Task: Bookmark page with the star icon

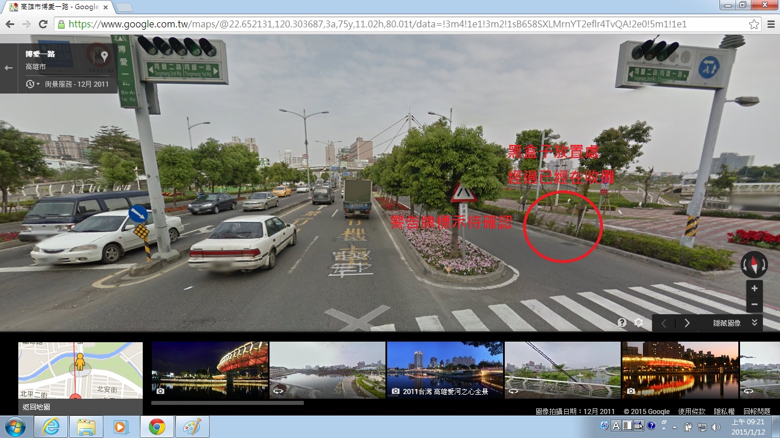Action: (x=754, y=25)
